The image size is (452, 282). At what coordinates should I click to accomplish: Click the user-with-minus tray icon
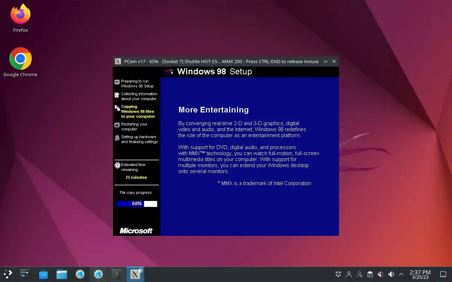click(359, 274)
